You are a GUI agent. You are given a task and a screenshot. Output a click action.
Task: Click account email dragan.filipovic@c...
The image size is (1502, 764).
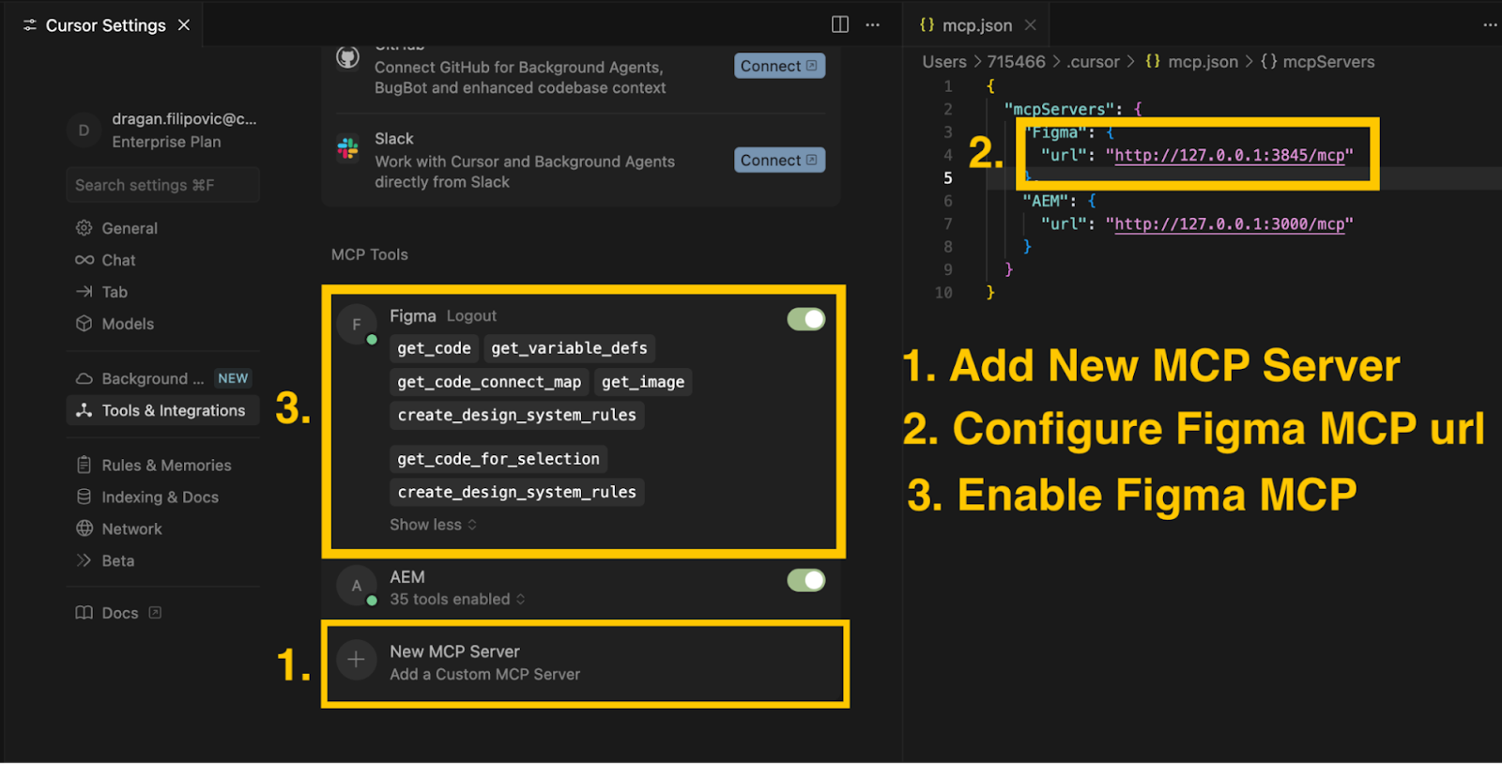click(184, 119)
